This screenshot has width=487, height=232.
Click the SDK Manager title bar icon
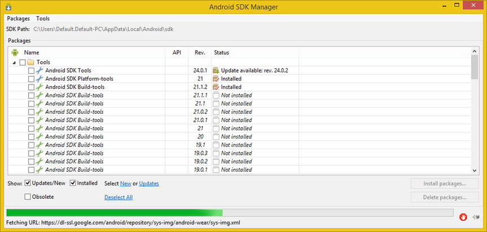[8, 6]
